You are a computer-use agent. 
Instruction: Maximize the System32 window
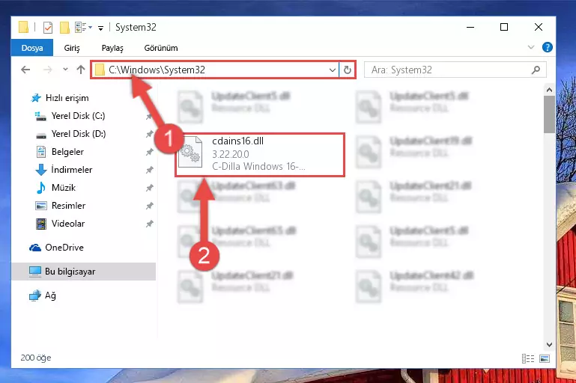[x=504, y=27]
